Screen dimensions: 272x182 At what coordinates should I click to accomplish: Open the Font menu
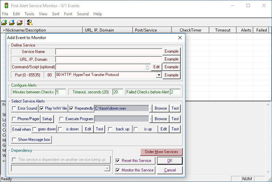click(68, 14)
